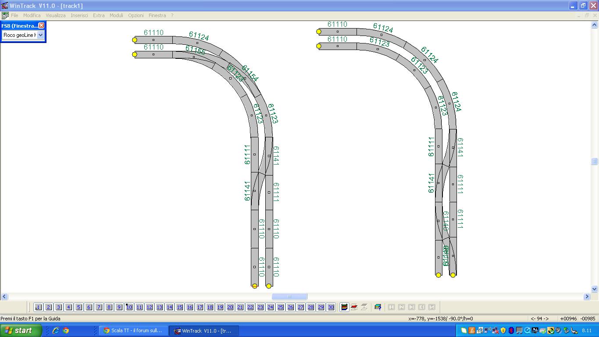Click the grayed numbered box 5 icon
The image size is (599, 337).
tap(431, 307)
